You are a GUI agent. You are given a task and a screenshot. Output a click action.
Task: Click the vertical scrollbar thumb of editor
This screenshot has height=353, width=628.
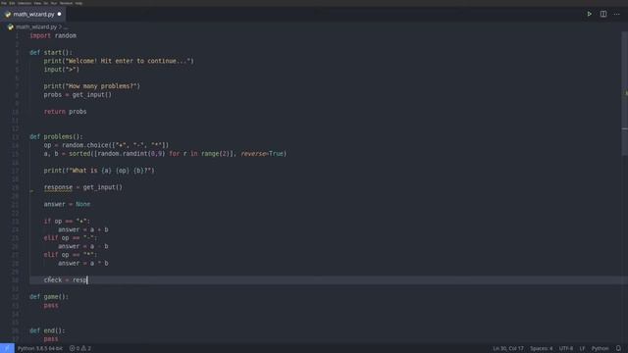point(625,94)
